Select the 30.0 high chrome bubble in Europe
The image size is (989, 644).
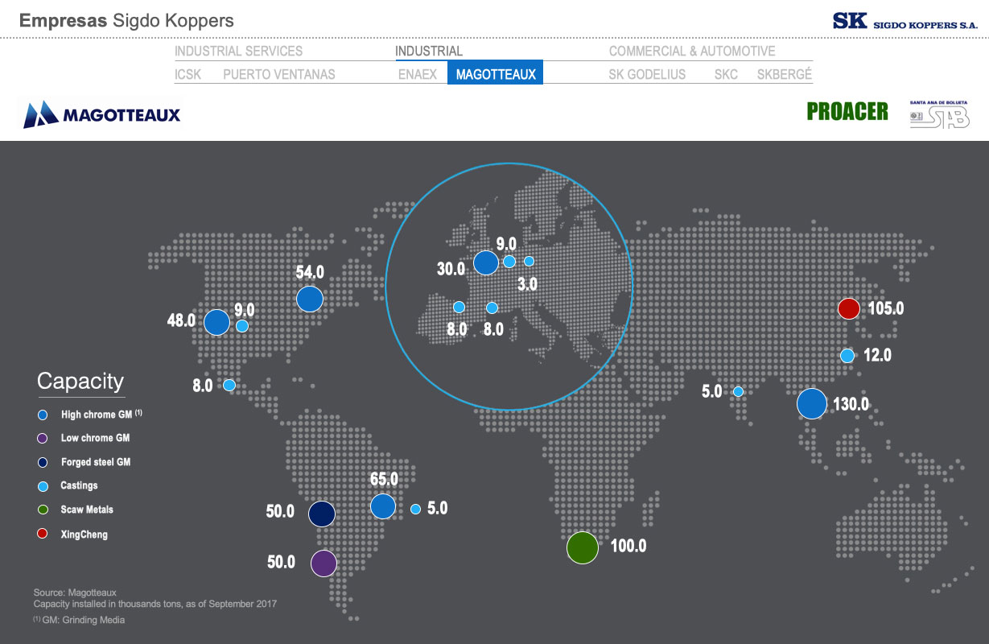tap(486, 263)
